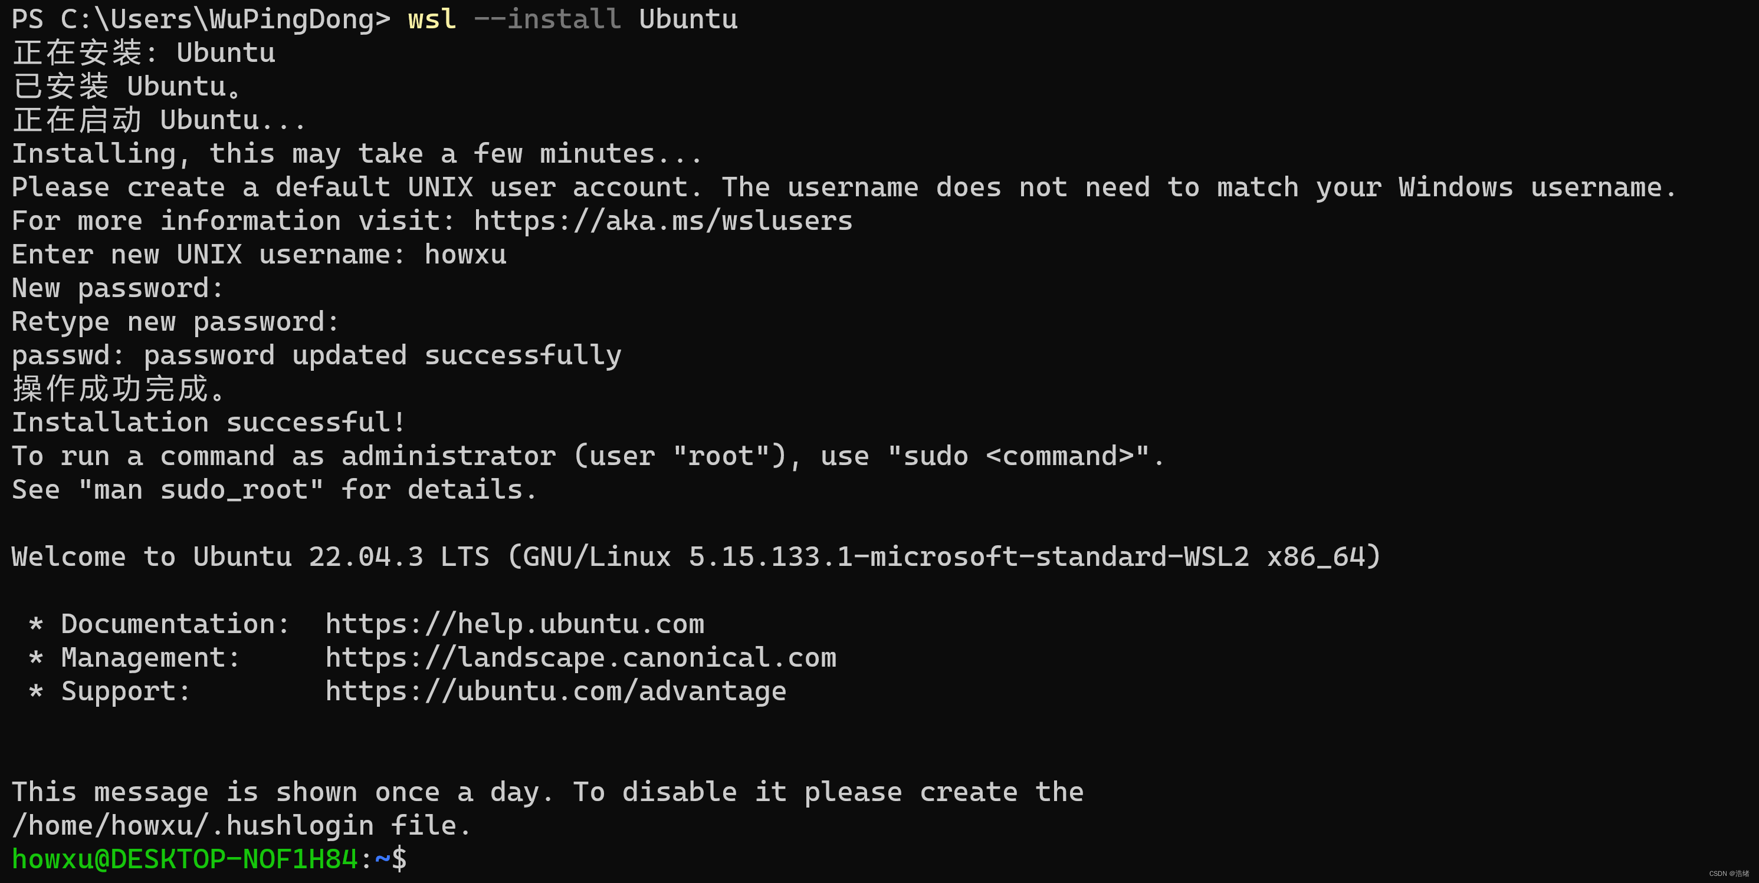The width and height of the screenshot is (1759, 883).
Task: Click the green howxu@DESKTOP-NOF1H84 prompt
Action: pyautogui.click(x=185, y=859)
